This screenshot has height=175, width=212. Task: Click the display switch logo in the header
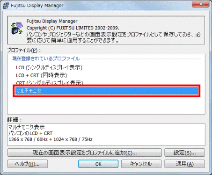pos(17,29)
